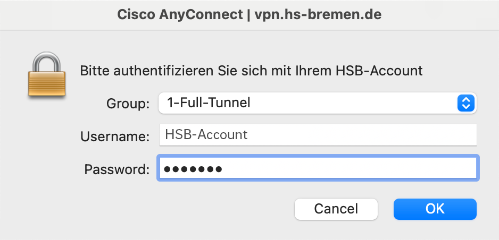Click the golden padlock icon

(47, 75)
